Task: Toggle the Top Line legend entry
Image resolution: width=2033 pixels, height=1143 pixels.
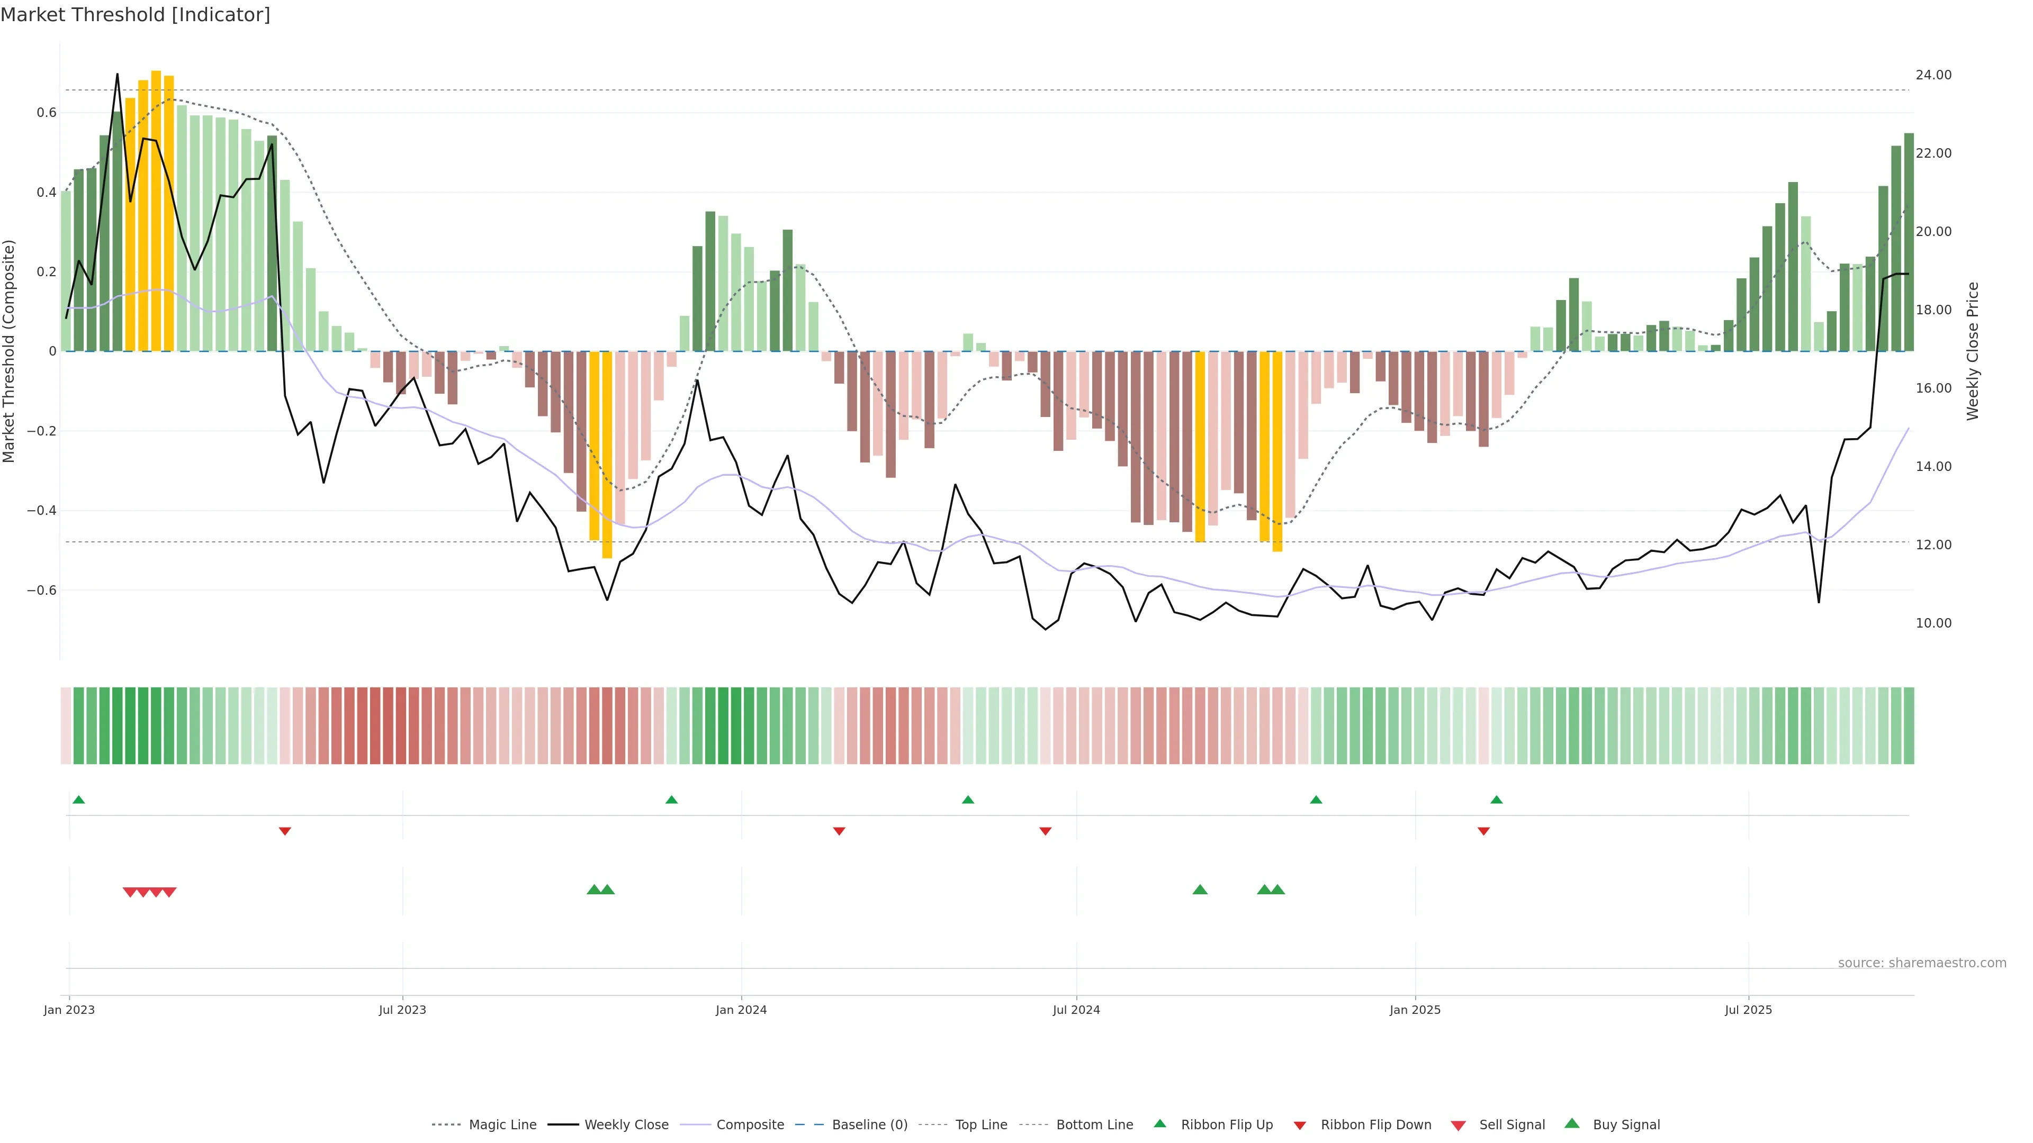Action: pyautogui.click(x=981, y=1124)
